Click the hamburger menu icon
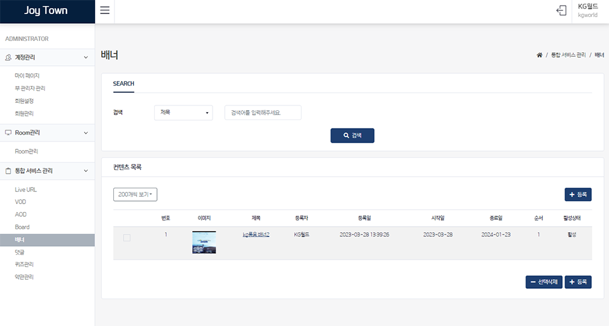The height and width of the screenshot is (326, 609). (105, 10)
